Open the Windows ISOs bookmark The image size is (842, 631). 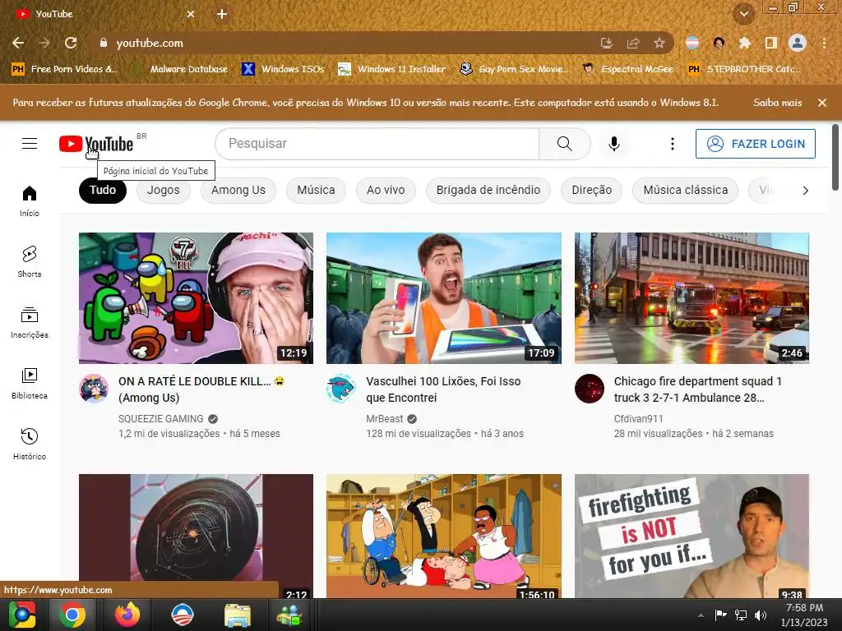(284, 69)
